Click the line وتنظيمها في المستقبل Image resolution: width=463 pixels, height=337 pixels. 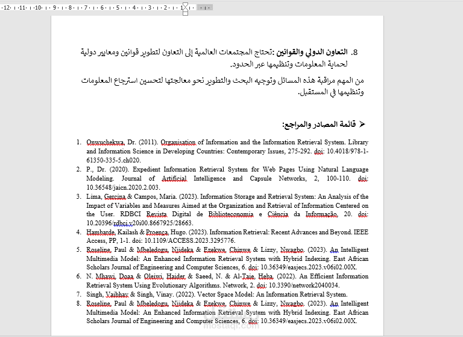tap(331, 92)
